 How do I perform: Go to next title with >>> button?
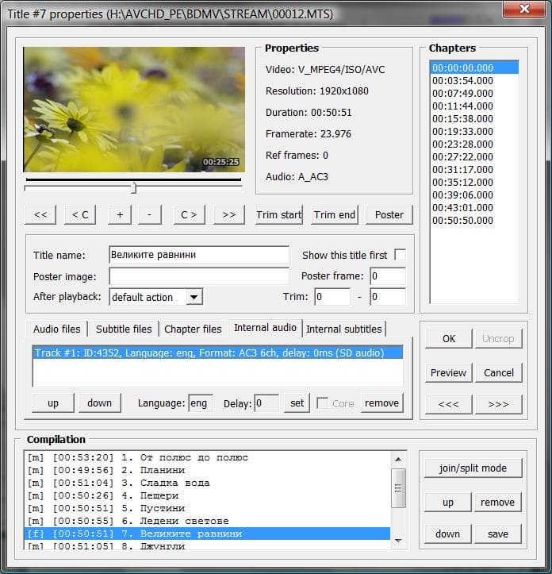tap(498, 405)
